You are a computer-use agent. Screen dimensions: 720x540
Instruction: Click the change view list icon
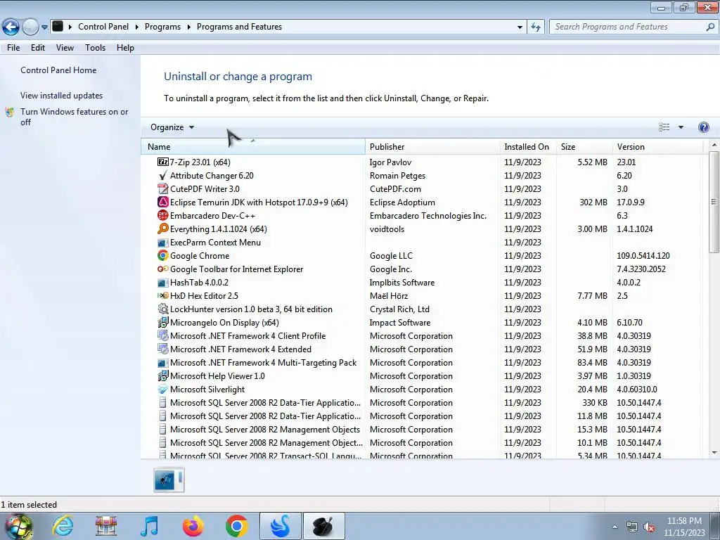click(664, 127)
